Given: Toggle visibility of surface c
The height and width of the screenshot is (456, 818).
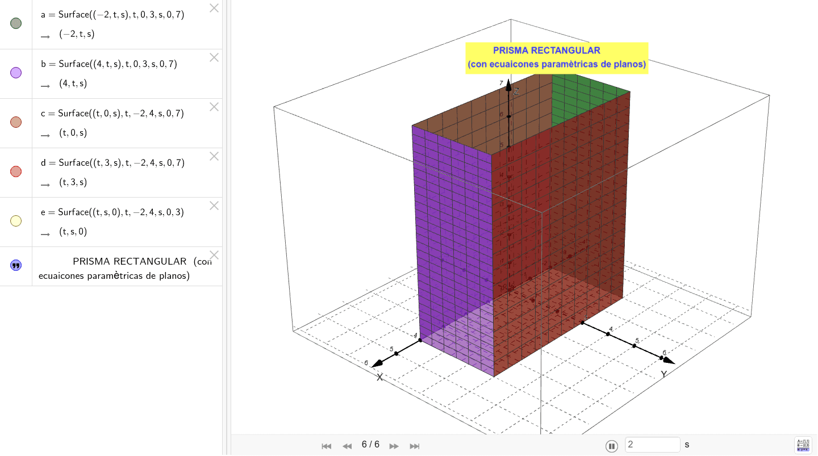Looking at the screenshot, I should pyautogui.click(x=15, y=122).
